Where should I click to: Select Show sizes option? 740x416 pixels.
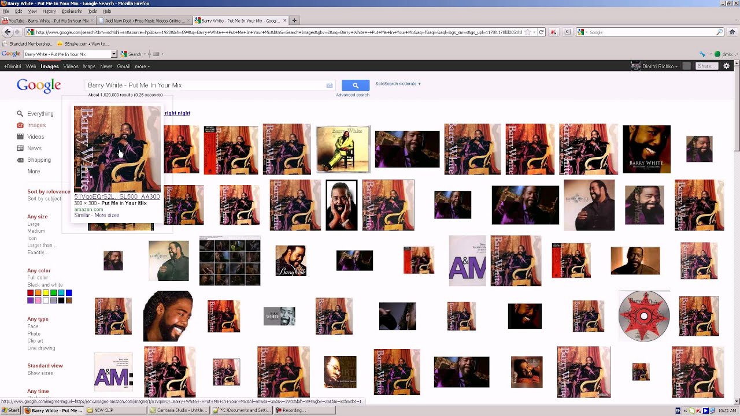(40, 373)
